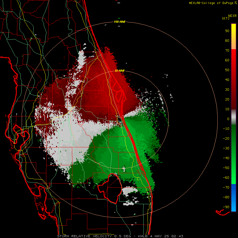Image resolution: width=238 pixels, height=238 pixels.
Task: Select the "NEXLAB-College of DuPage" header text
Action: [212, 3]
